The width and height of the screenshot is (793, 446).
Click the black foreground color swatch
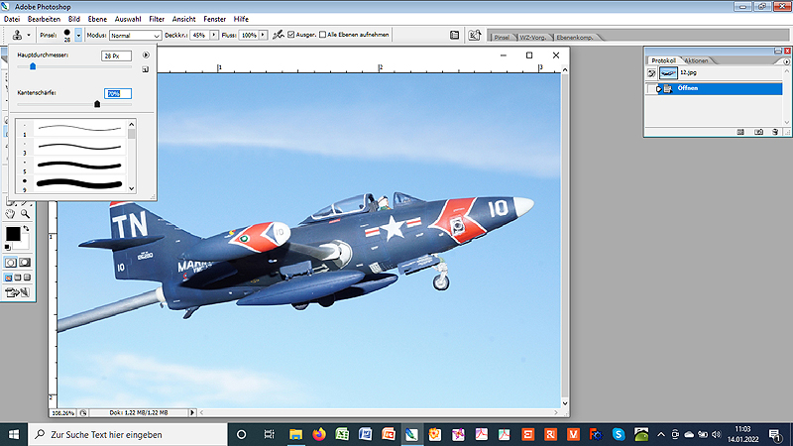tap(13, 234)
